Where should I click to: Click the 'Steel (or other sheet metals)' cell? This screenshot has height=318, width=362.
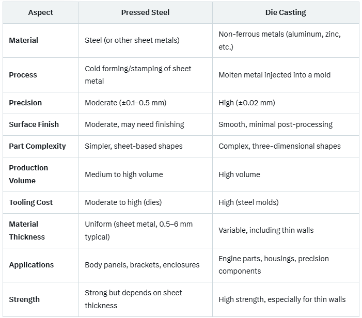pyautogui.click(x=132, y=40)
